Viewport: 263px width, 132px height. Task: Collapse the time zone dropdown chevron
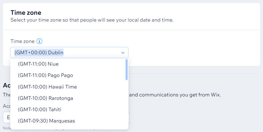click(123, 53)
